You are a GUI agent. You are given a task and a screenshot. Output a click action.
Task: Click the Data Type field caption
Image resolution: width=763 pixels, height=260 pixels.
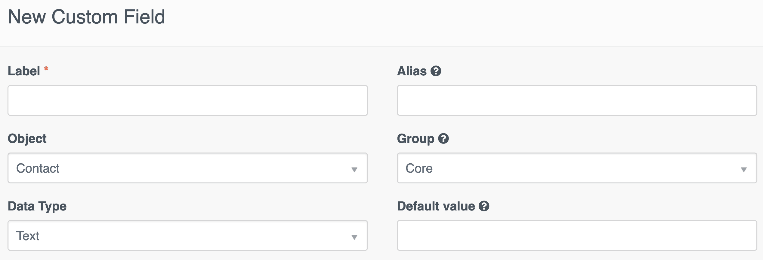pos(37,207)
